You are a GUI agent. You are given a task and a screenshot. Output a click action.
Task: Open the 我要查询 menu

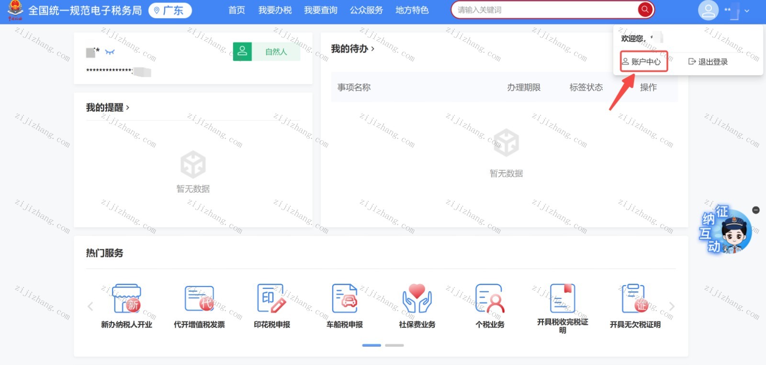tap(321, 10)
